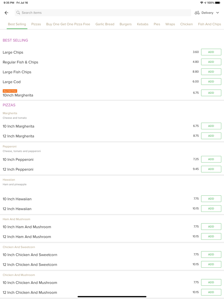Add 10 Inch Hawaiian pizza

pyautogui.click(x=211, y=199)
